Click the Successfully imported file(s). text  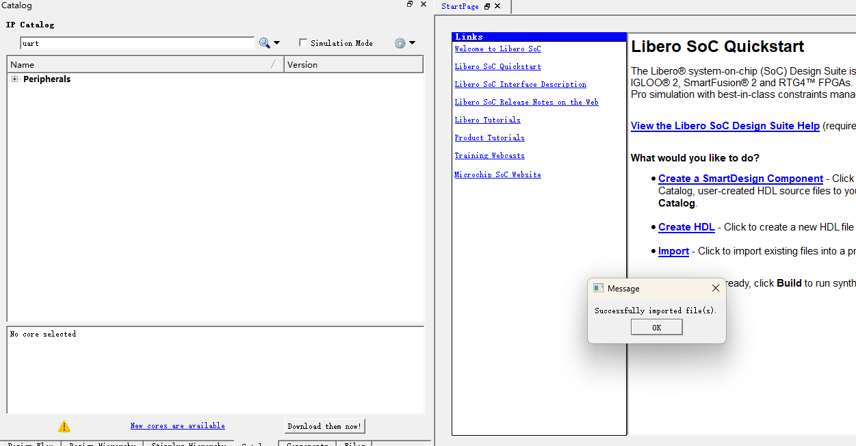pos(655,311)
